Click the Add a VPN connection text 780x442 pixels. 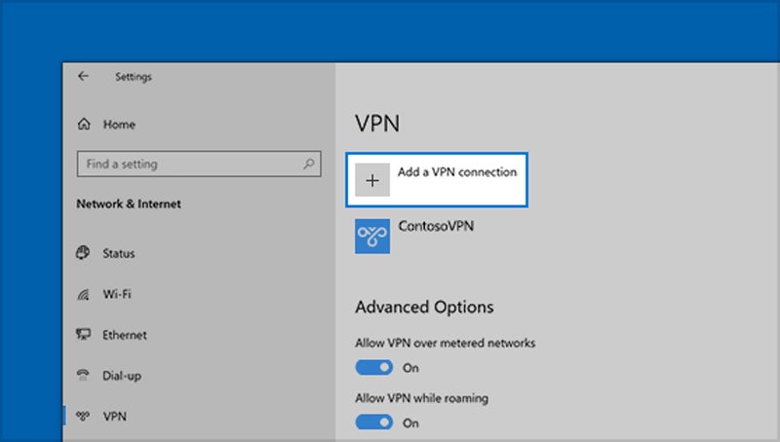click(456, 172)
